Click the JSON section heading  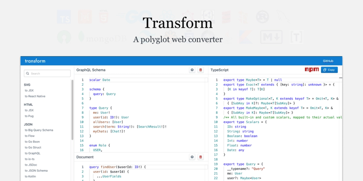[28, 125]
